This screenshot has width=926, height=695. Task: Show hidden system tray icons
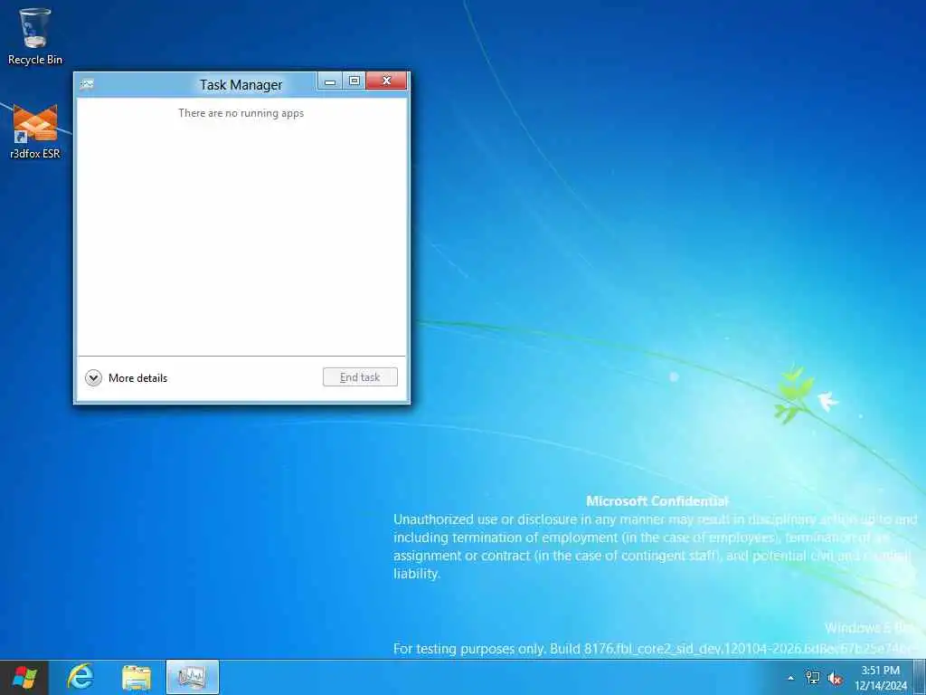coord(790,678)
